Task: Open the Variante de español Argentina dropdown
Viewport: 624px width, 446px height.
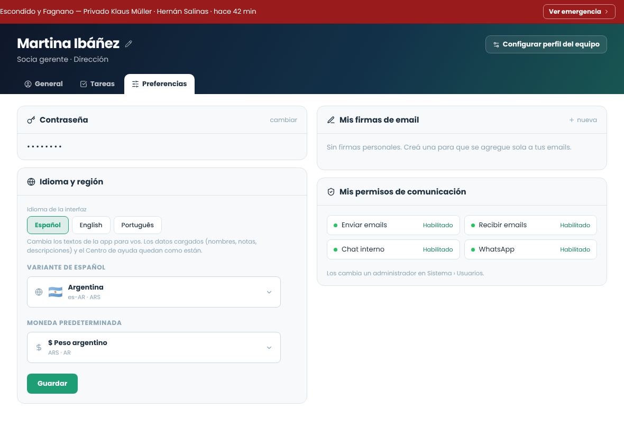Action: [x=153, y=292]
